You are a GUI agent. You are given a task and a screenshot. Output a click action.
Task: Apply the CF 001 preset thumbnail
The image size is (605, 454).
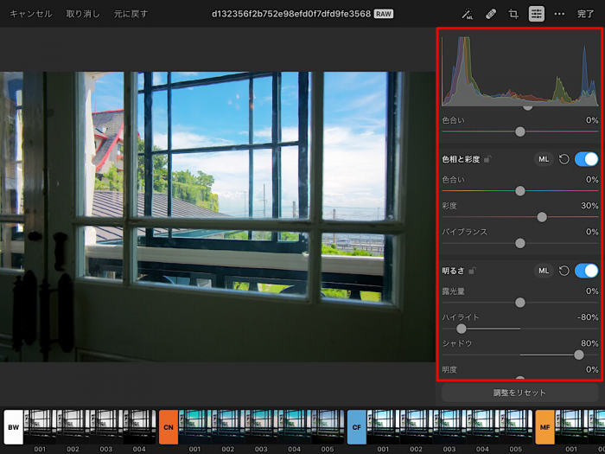pyautogui.click(x=384, y=427)
